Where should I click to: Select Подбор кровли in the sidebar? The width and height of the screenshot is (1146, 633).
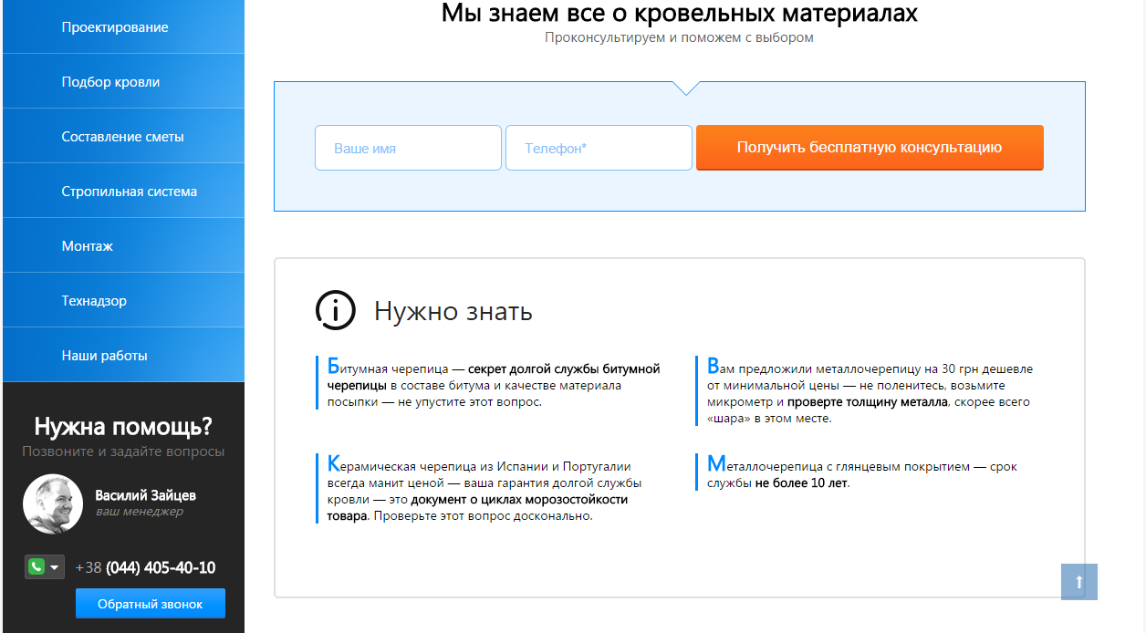pyautogui.click(x=110, y=82)
